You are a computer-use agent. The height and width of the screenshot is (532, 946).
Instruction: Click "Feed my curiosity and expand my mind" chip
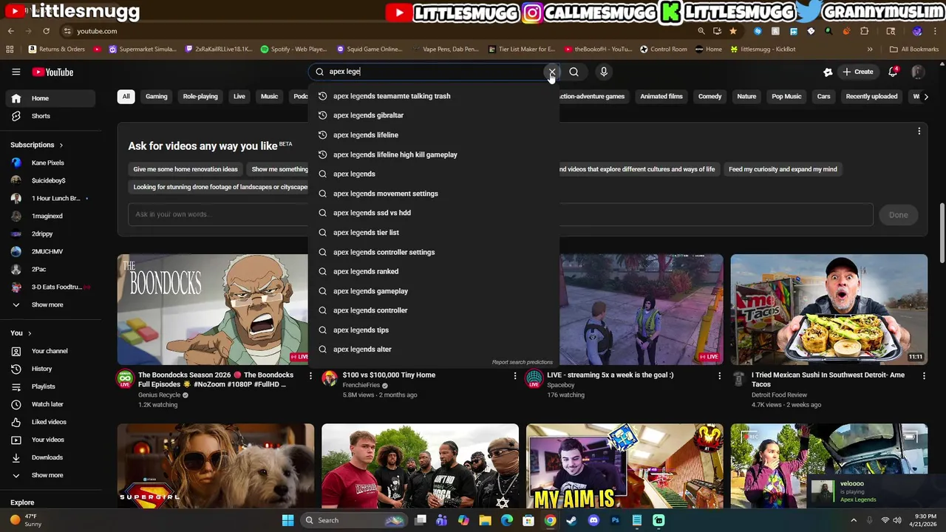click(783, 169)
